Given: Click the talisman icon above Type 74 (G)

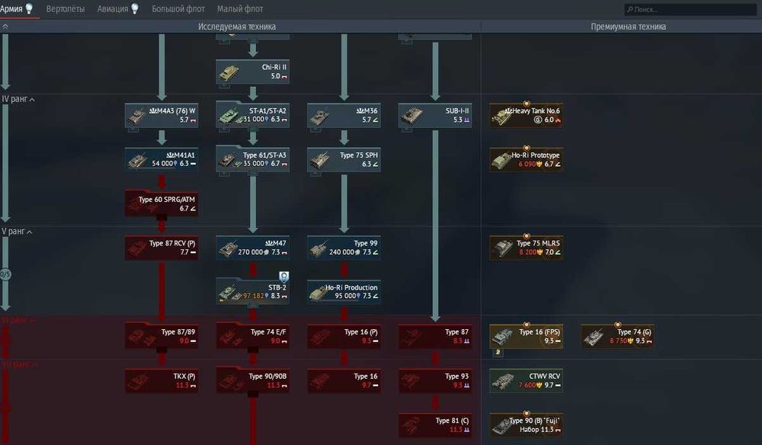Looking at the screenshot, I should 618,325.
